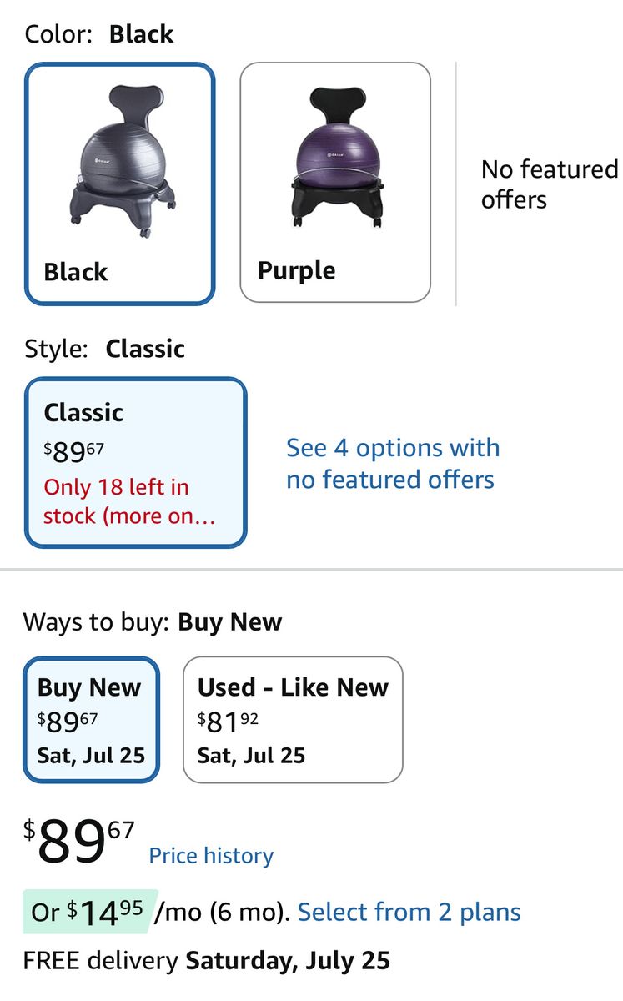This screenshot has width=623, height=1001.
Task: Select the Classic style option
Action: [x=136, y=463]
